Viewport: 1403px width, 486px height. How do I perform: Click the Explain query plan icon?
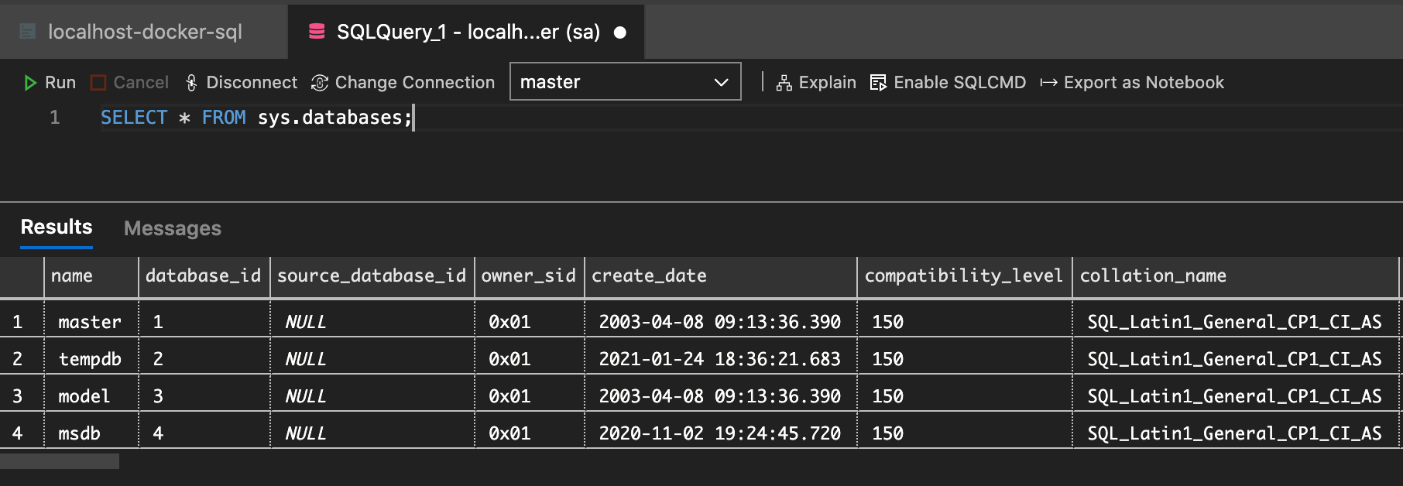coord(784,83)
